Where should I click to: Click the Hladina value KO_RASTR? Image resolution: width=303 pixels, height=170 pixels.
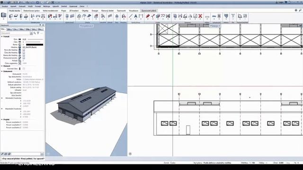coord(29,47)
